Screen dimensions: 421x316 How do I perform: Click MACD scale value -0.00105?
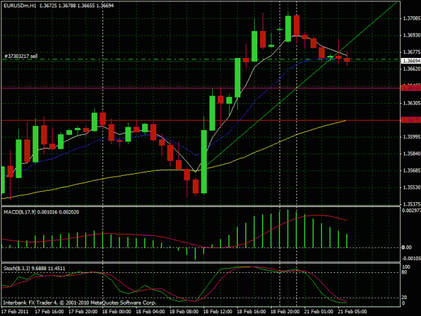point(412,258)
